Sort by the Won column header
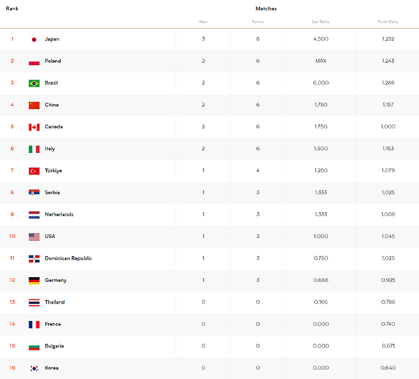The image size is (419, 379). click(x=203, y=22)
